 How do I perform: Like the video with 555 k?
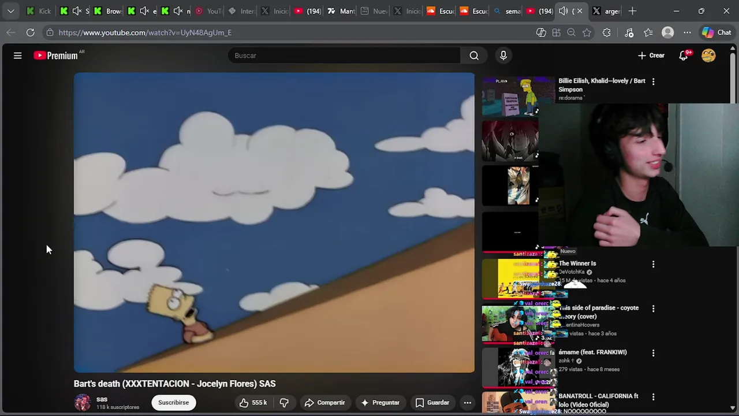click(x=253, y=403)
